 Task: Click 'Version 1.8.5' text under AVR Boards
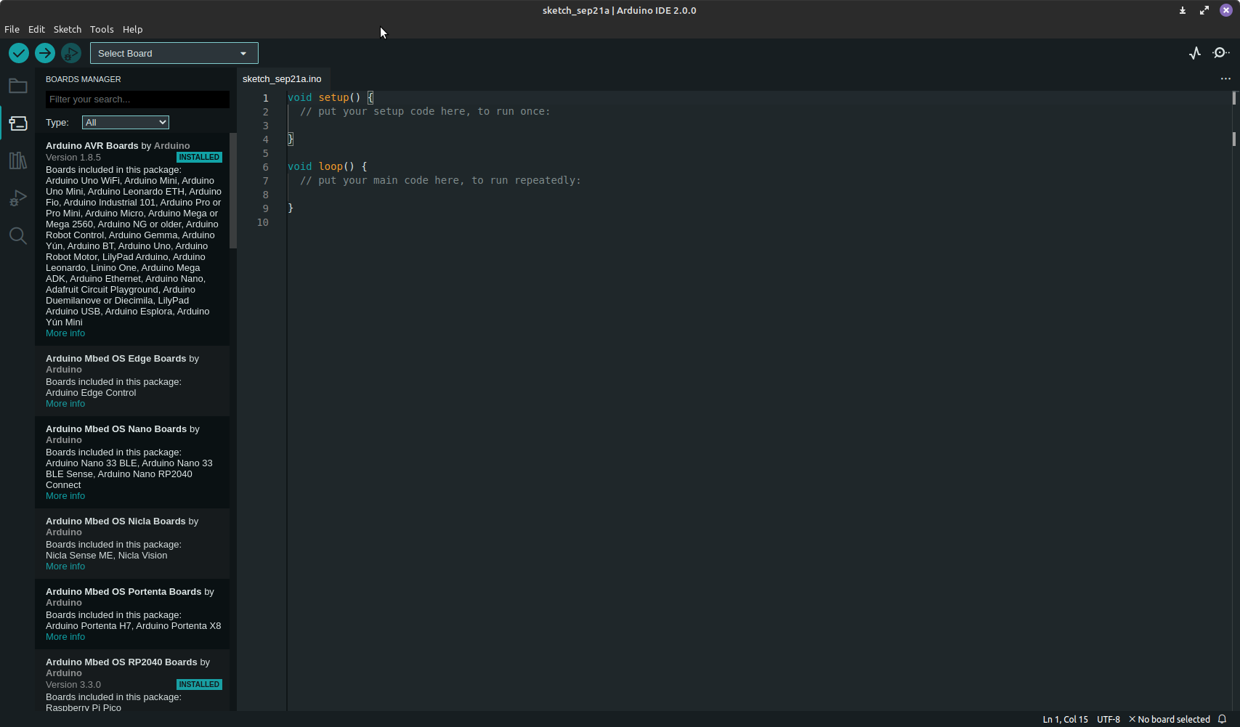tap(73, 158)
